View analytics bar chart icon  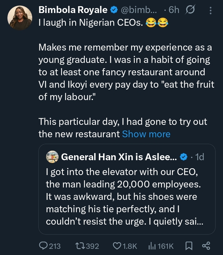coord(151,246)
